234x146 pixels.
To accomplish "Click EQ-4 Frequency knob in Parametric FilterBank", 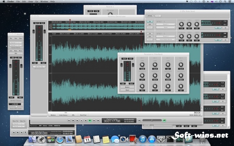I will point(181,76).
